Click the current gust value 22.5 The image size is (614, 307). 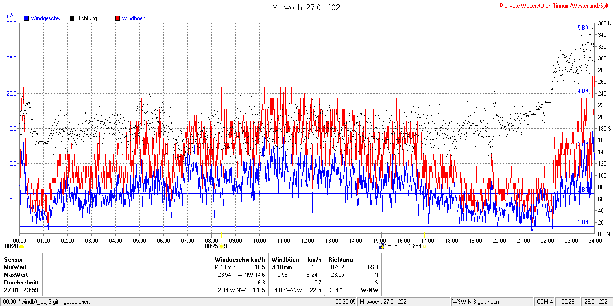pyautogui.click(x=316, y=290)
